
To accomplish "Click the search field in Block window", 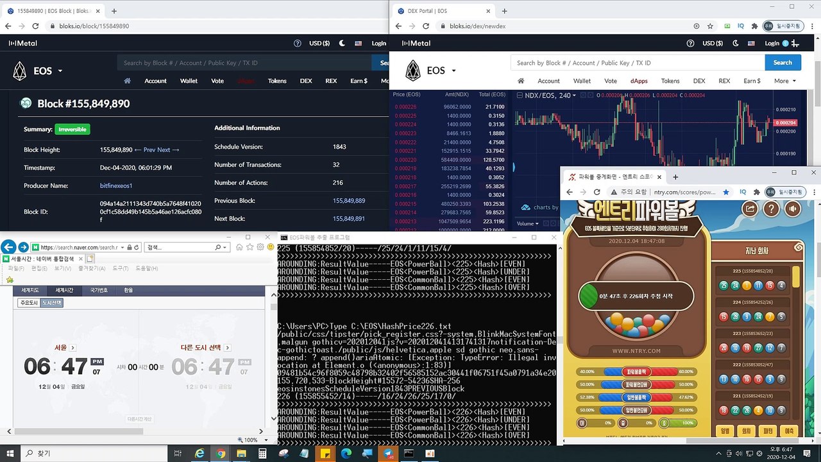I will pos(244,63).
